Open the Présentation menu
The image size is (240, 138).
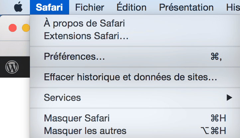186,7
